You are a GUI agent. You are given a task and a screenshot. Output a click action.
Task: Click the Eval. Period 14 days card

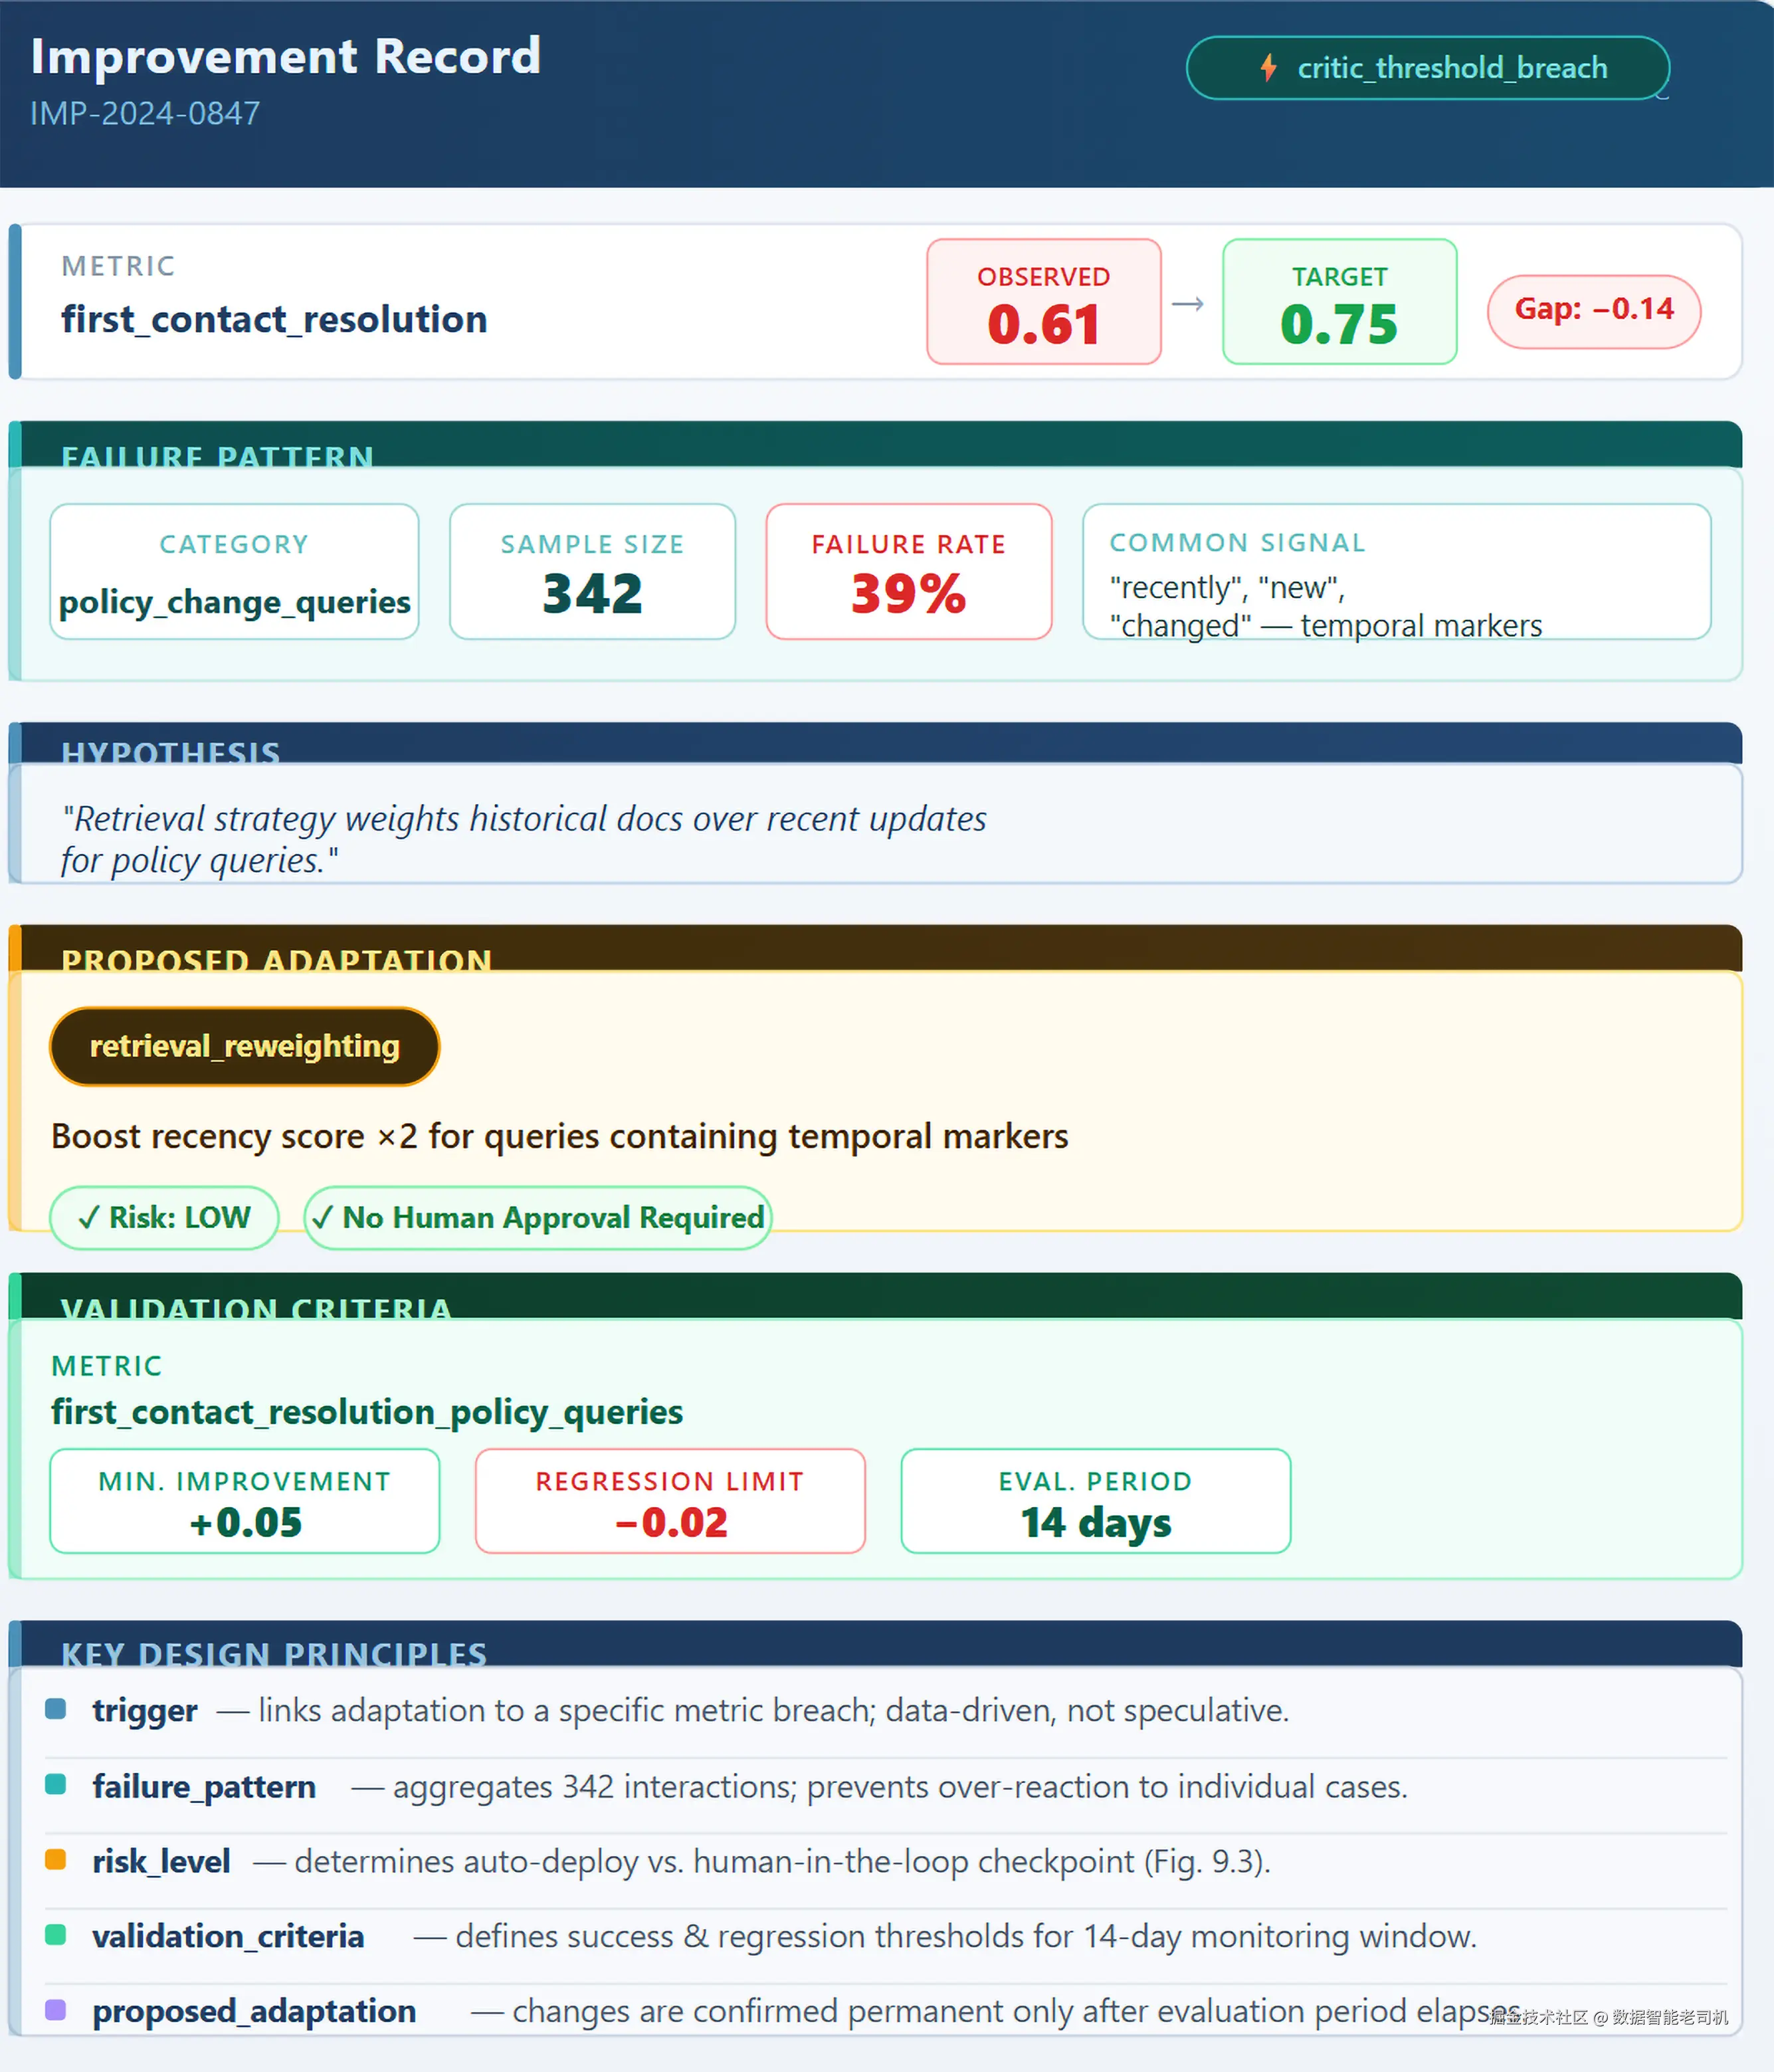click(x=1095, y=1501)
